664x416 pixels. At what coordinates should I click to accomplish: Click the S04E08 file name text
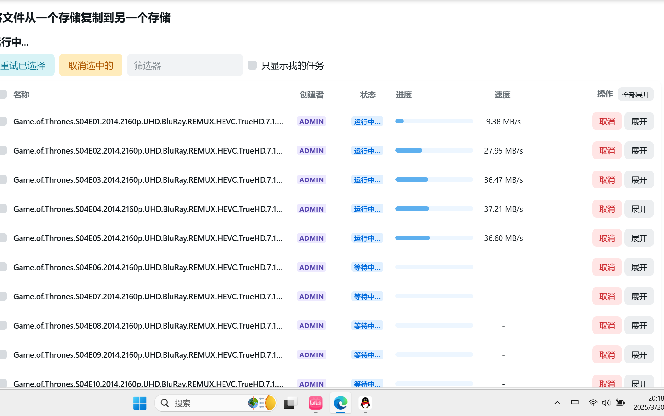click(148, 326)
